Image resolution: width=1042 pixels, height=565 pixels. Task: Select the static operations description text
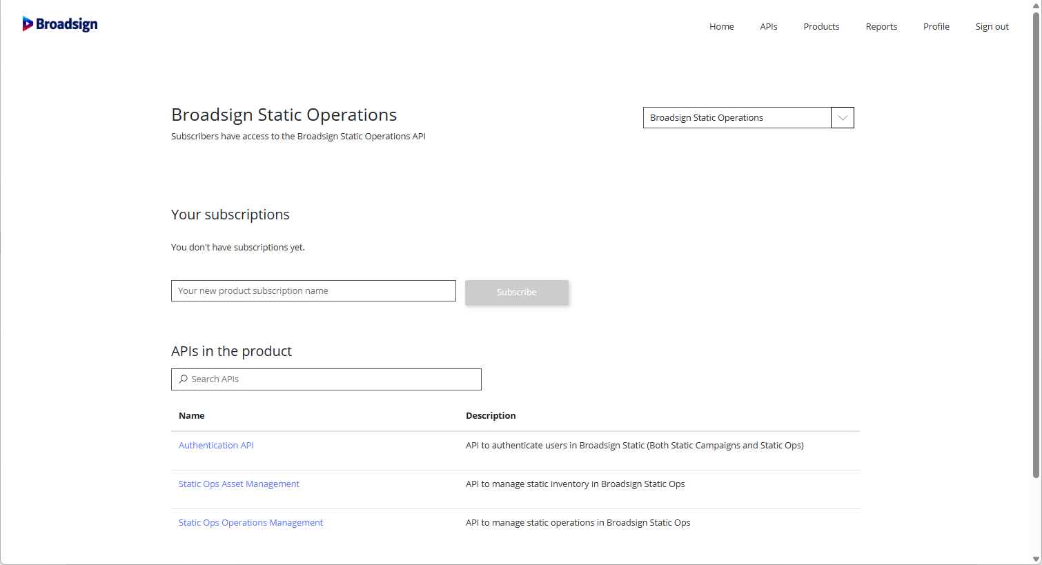(578, 522)
